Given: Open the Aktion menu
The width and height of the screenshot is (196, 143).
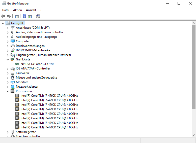Looking at the screenshot, I should click(17, 10).
